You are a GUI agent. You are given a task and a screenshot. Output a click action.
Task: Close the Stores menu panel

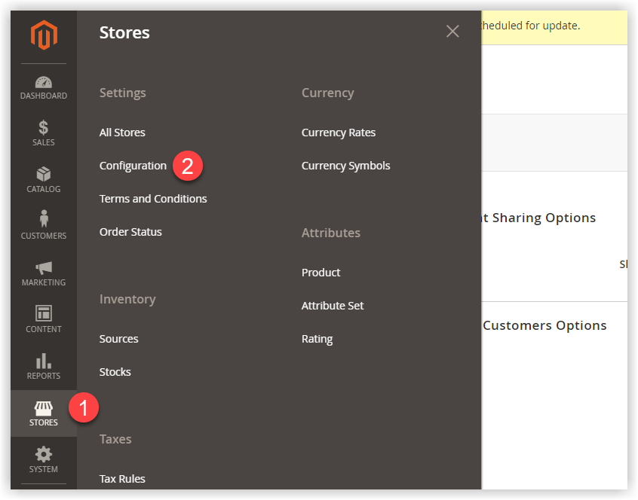coord(452,32)
